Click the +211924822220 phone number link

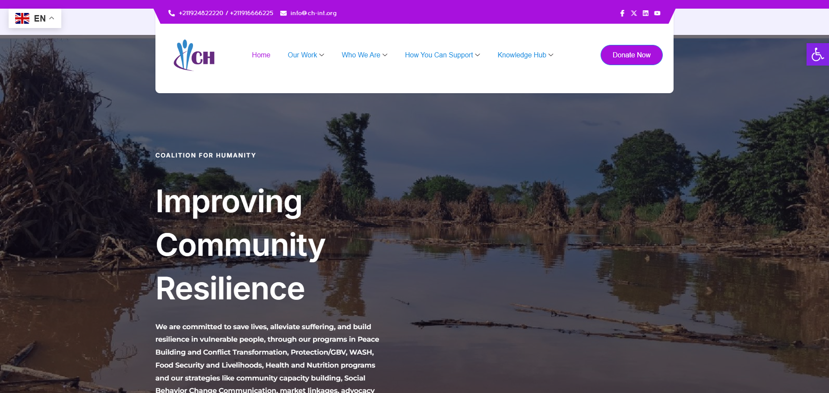coord(201,13)
